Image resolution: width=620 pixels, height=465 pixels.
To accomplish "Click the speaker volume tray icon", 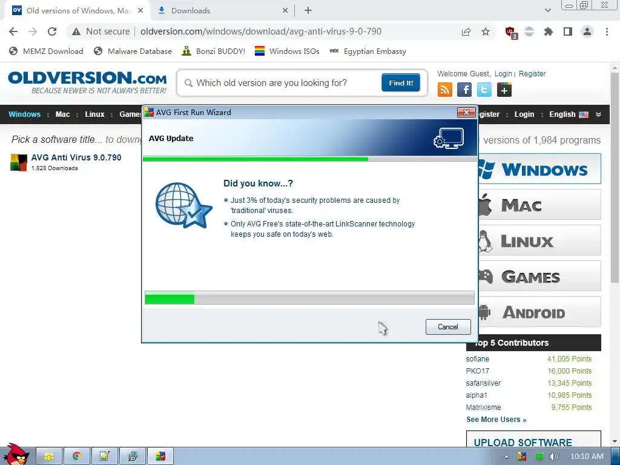I will tap(554, 457).
